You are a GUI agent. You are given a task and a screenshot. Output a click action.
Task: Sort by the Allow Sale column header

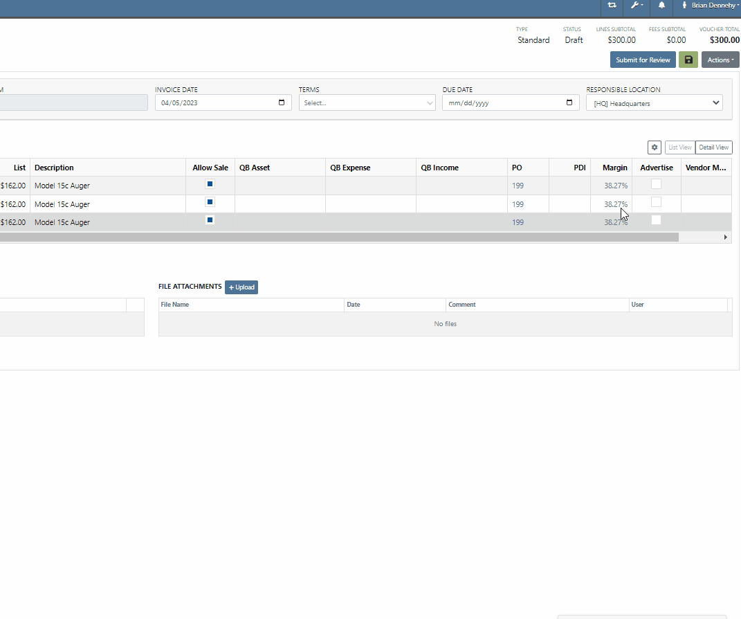click(210, 168)
